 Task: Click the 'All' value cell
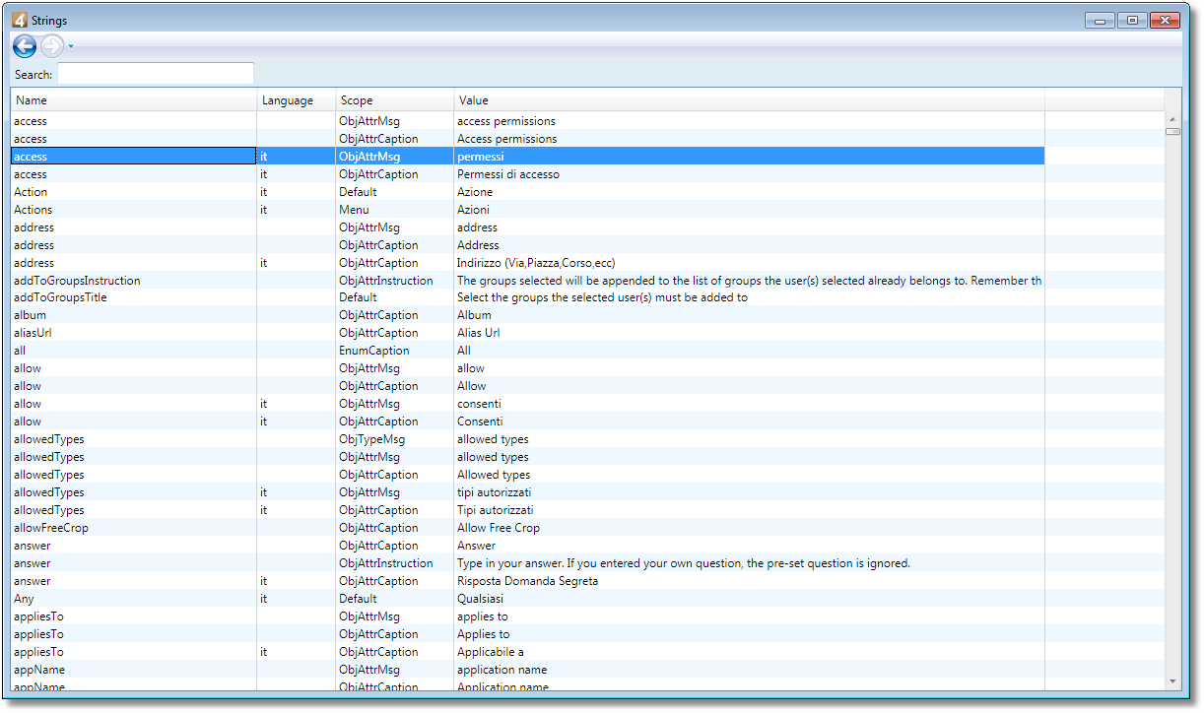pos(749,351)
